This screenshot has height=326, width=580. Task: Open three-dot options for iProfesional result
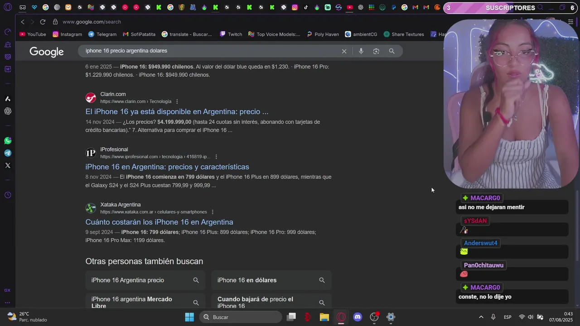216,157
